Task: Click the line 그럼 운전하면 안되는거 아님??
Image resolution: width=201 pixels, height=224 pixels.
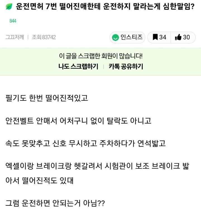Action: (55, 203)
